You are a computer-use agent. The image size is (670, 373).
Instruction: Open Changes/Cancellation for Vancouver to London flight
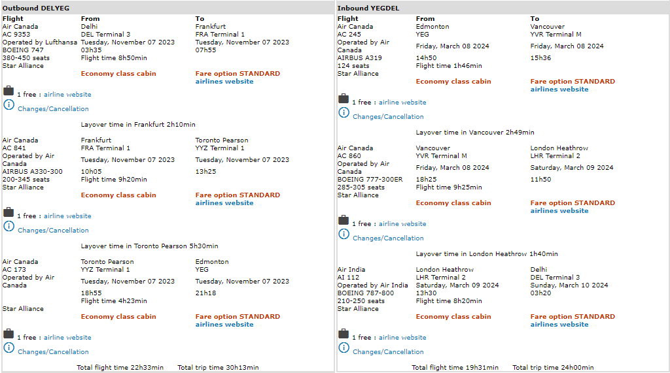(388, 238)
